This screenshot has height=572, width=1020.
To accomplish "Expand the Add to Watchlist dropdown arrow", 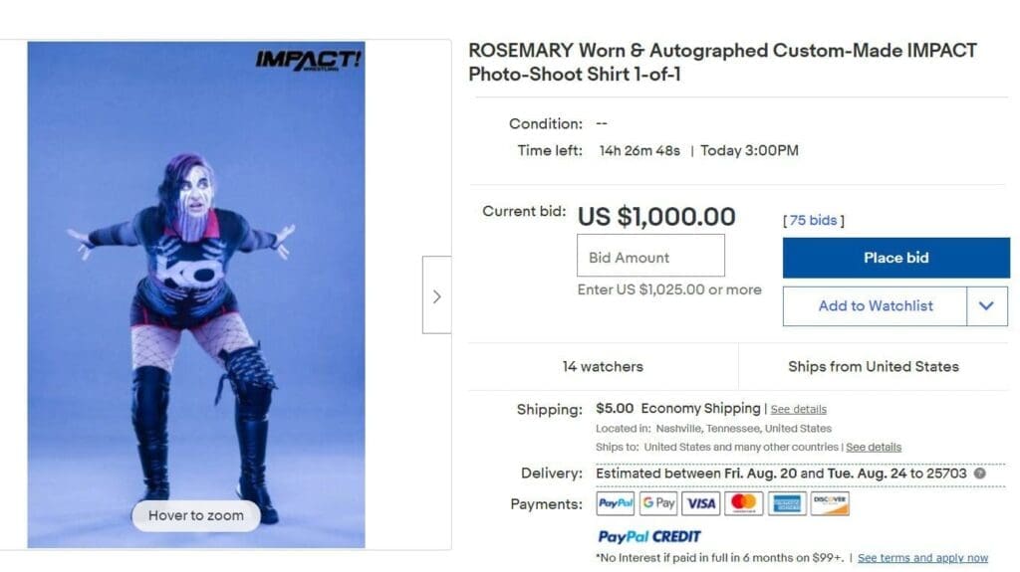I will tap(986, 306).
